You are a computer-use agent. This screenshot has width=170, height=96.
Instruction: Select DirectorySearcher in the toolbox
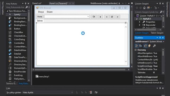tap(16, 65)
